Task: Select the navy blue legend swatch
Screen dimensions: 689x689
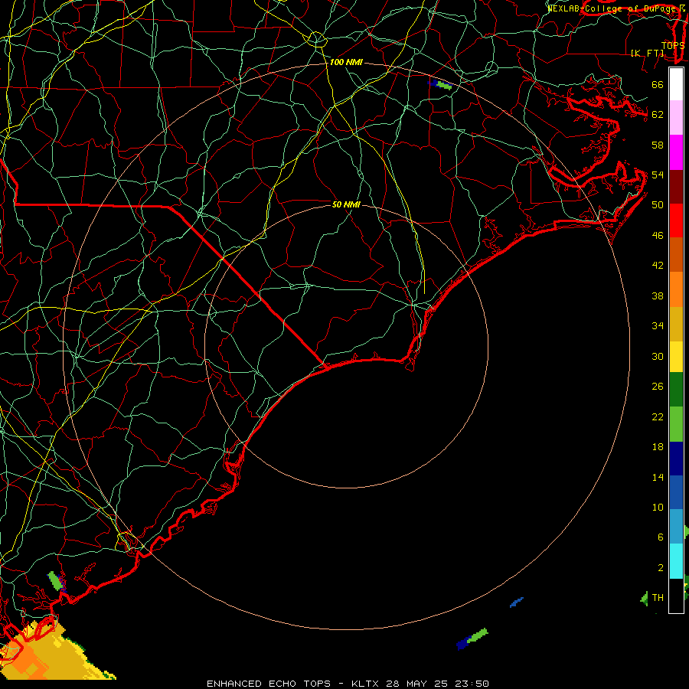Action: pos(676,459)
